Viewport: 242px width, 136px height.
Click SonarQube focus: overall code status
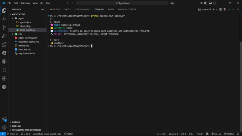tap(47, 134)
